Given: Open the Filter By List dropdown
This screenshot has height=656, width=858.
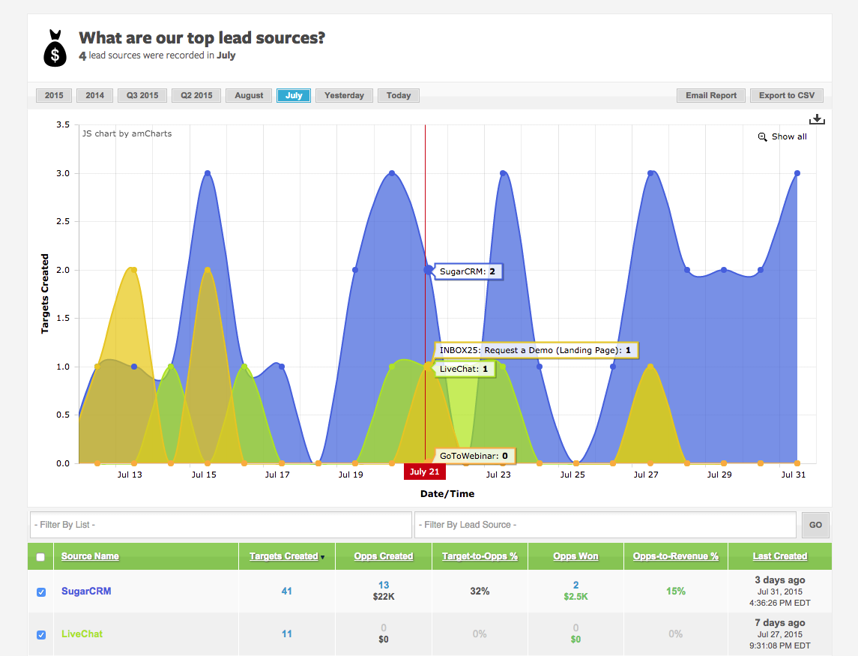Looking at the screenshot, I should point(221,525).
